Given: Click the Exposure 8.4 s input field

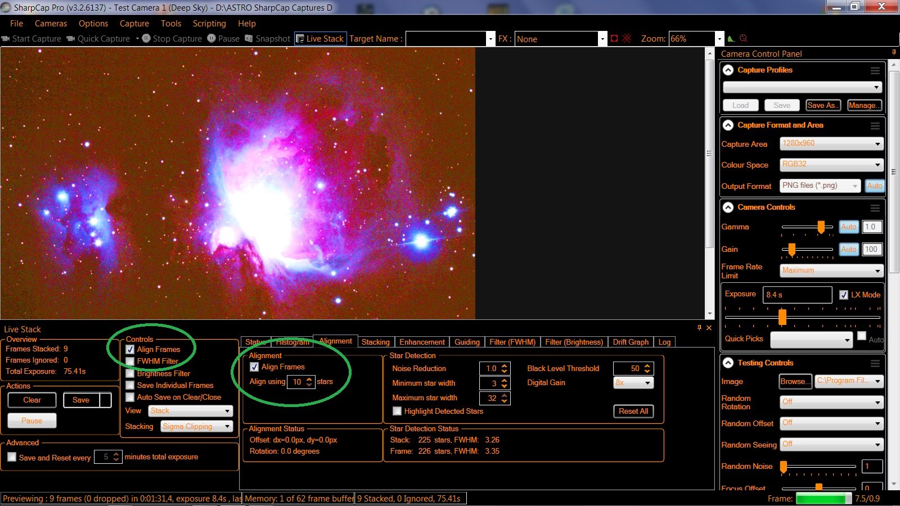Looking at the screenshot, I should (797, 295).
